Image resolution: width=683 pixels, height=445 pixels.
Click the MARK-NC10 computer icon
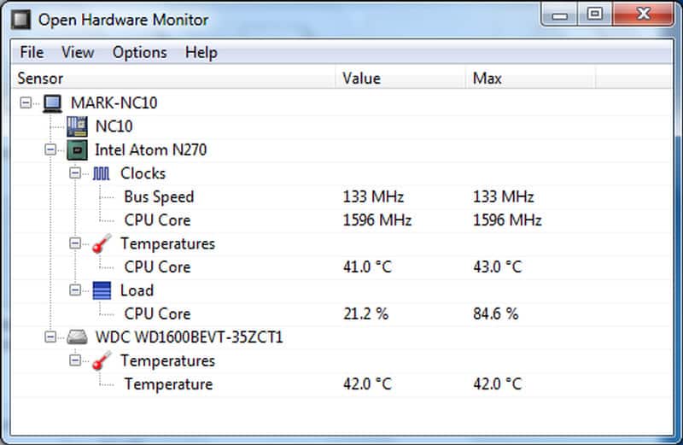click(53, 103)
